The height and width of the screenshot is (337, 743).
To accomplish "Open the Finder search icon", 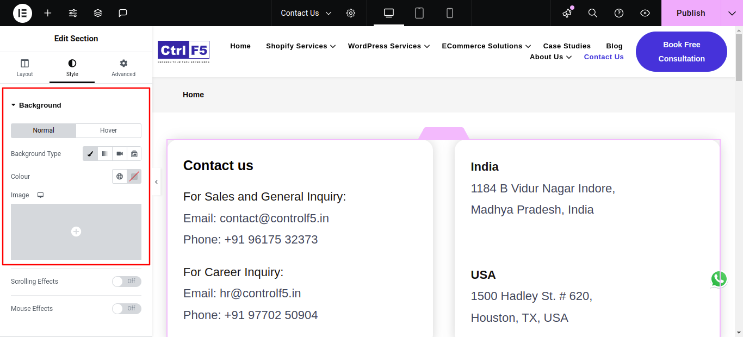I will (593, 13).
